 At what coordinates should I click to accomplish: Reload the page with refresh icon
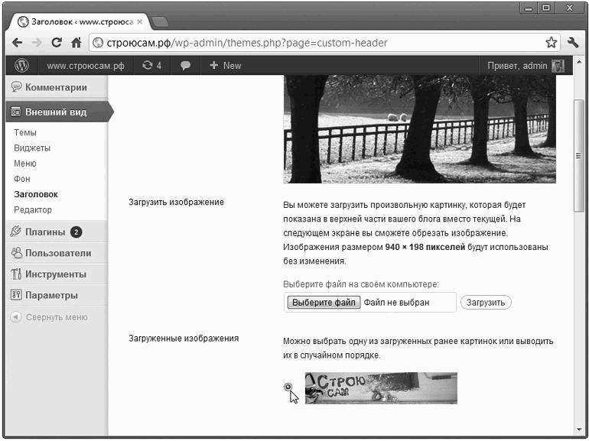pos(57,42)
